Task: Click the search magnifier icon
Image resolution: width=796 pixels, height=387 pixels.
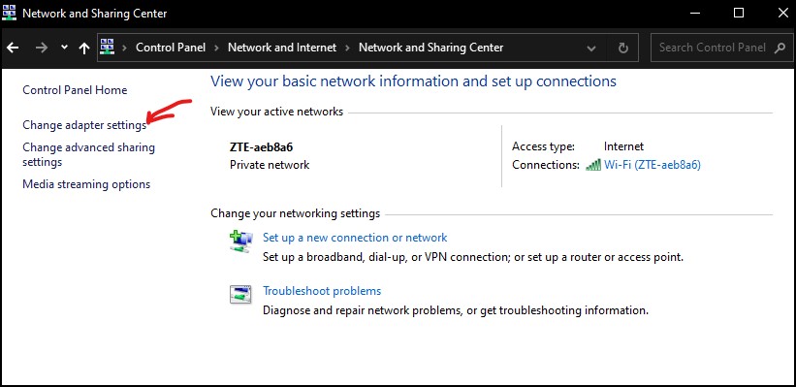Action: (x=780, y=48)
